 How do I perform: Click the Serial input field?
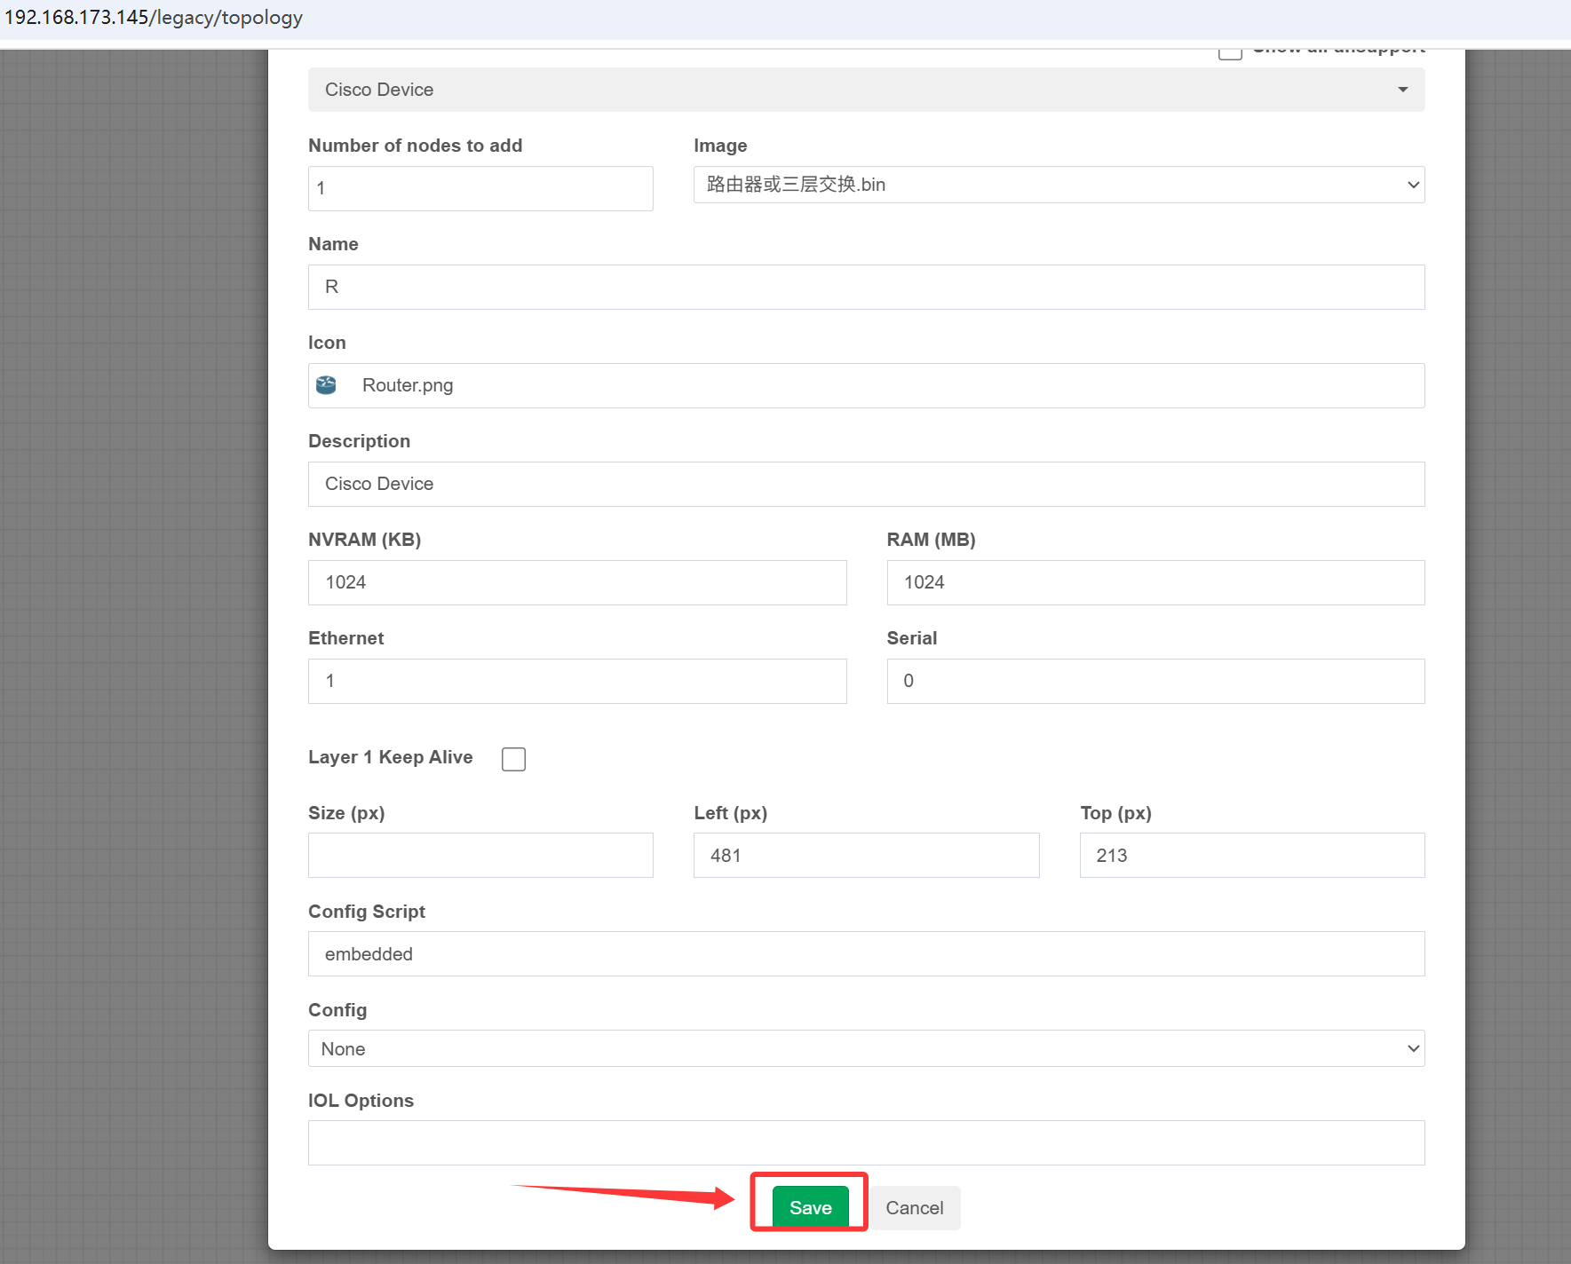[x=1155, y=681]
